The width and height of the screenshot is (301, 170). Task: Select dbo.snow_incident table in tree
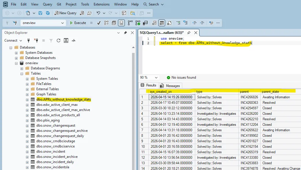51,151
